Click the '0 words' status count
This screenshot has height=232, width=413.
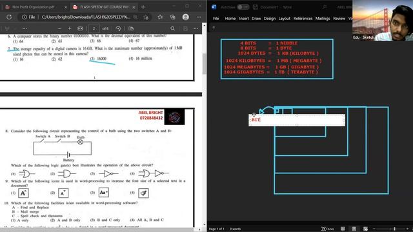click(235, 229)
